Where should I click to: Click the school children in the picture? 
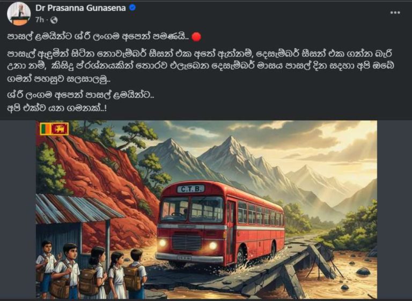(91, 271)
